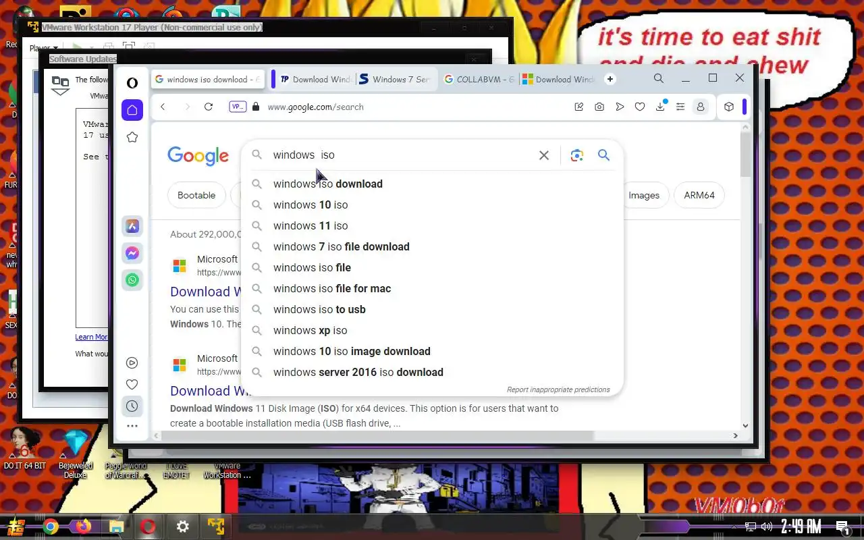Reload the Google search page
This screenshot has width=864, height=540.
[x=209, y=107]
